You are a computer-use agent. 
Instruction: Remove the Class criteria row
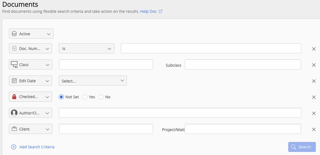pos(314,65)
